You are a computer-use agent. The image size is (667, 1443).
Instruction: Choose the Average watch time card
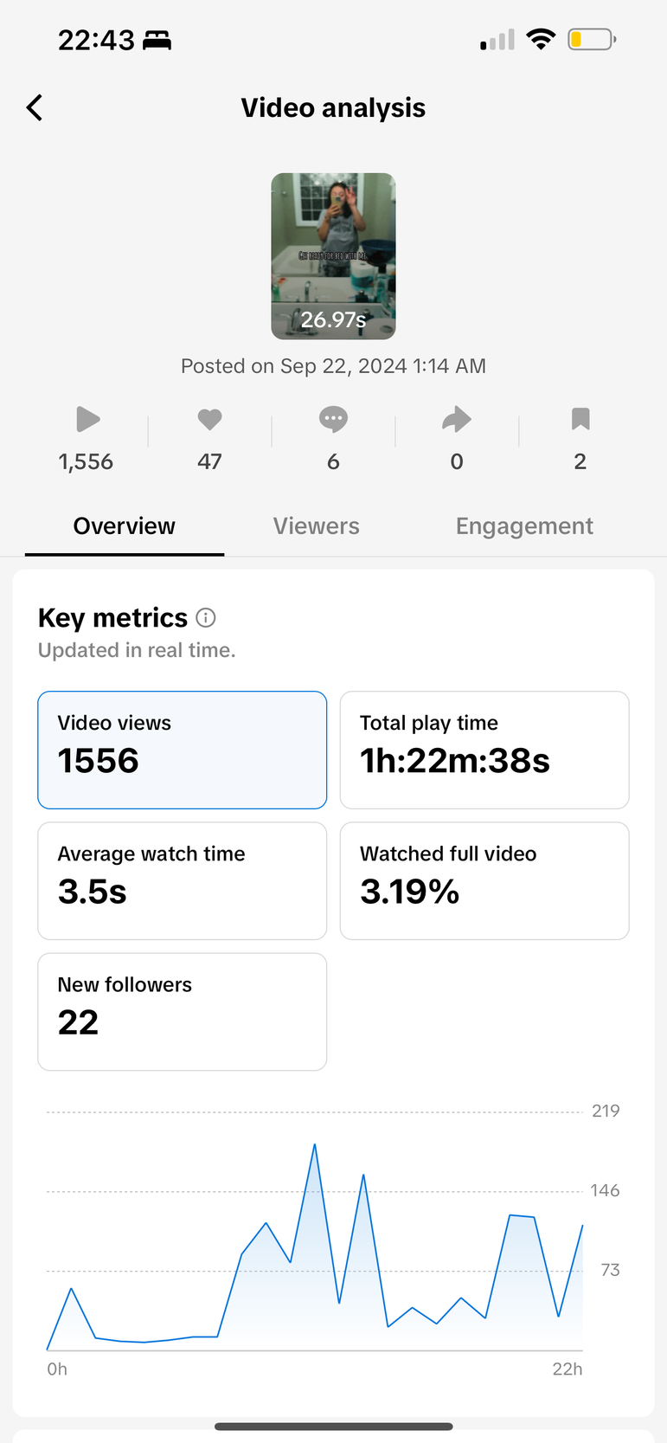click(183, 880)
